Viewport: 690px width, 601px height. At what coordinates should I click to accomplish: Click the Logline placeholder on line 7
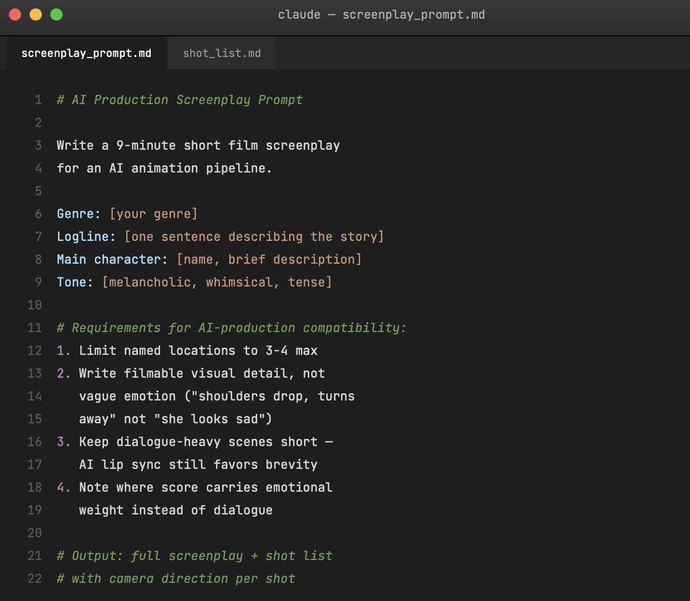tap(254, 236)
